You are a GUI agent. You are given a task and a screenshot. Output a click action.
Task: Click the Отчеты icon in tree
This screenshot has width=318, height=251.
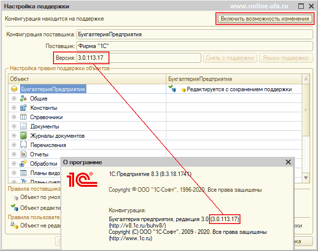(23, 154)
